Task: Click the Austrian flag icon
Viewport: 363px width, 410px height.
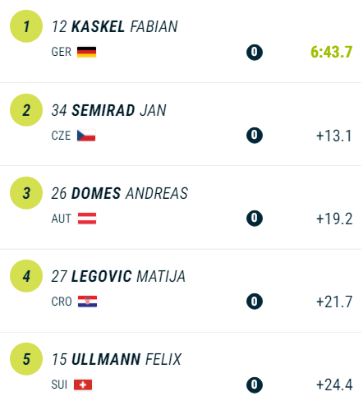Action: (87, 219)
